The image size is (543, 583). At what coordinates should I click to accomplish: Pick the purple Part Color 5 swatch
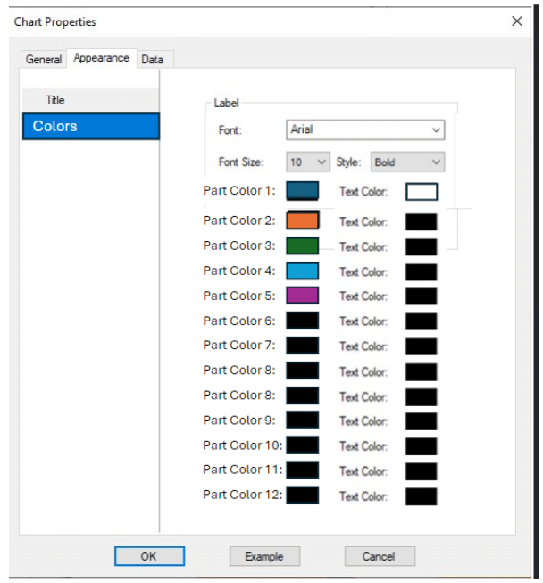pyautogui.click(x=302, y=296)
